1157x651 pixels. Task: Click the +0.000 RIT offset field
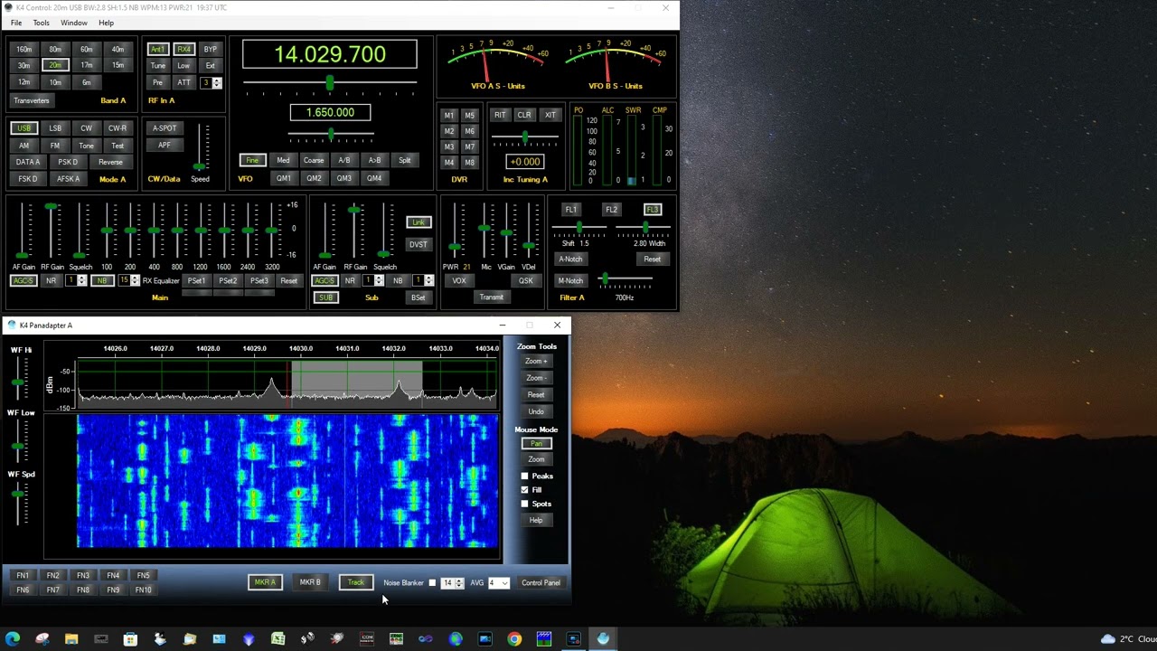525,162
